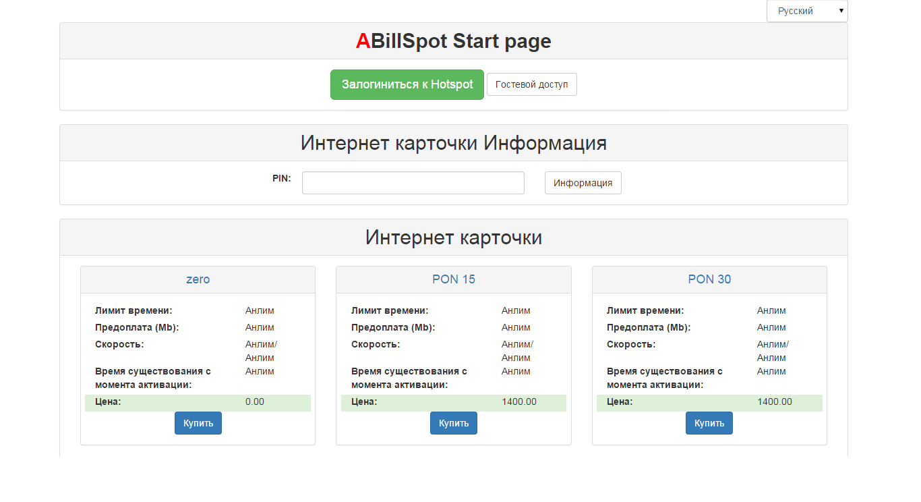Click the 0.00 price on zero card
The height and width of the screenshot is (502, 921).
[x=255, y=401]
